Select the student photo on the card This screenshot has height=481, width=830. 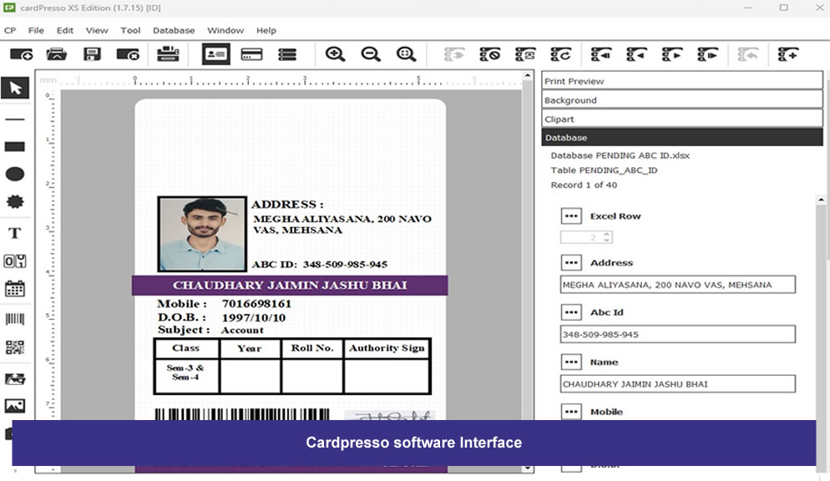pos(202,234)
